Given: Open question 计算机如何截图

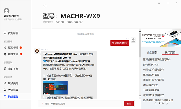Looking at the screenshot, I should [151, 75].
